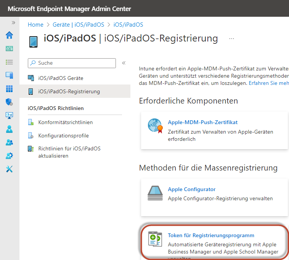Select iOS/iPadOS Geräte menu item
289x260 pixels.
[61, 78]
